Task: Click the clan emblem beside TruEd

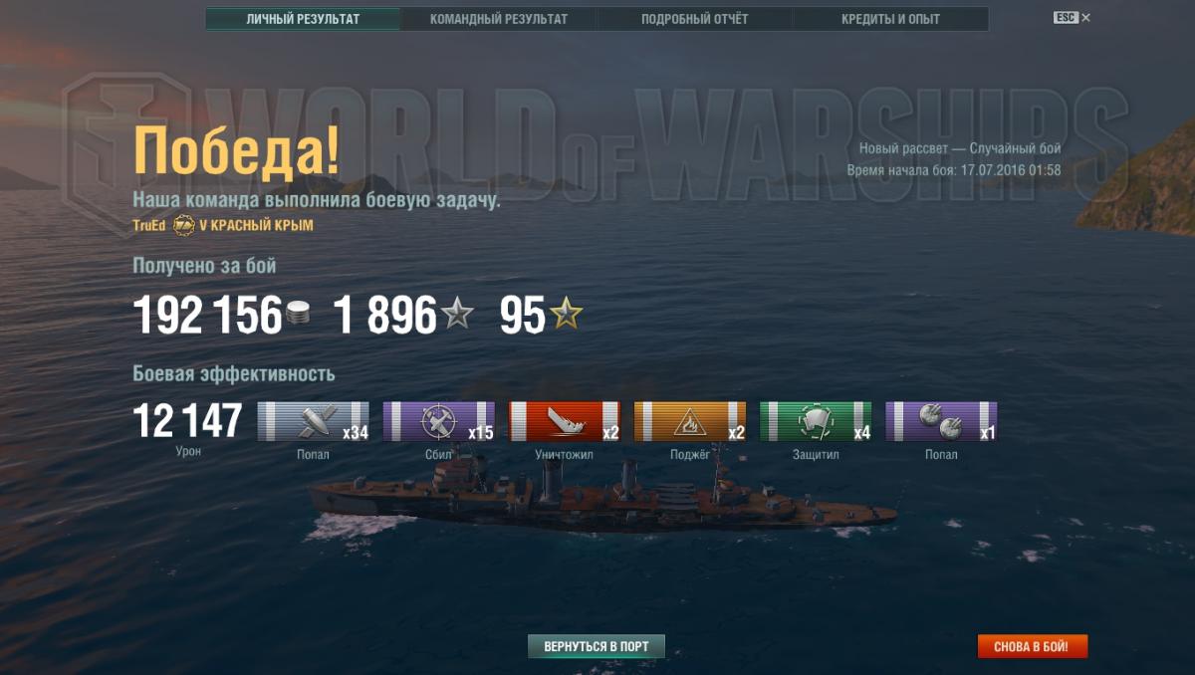Action: pos(184,226)
